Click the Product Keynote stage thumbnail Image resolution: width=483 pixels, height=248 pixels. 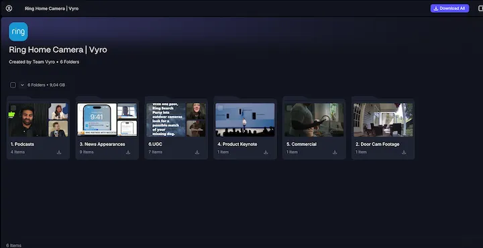(x=245, y=120)
